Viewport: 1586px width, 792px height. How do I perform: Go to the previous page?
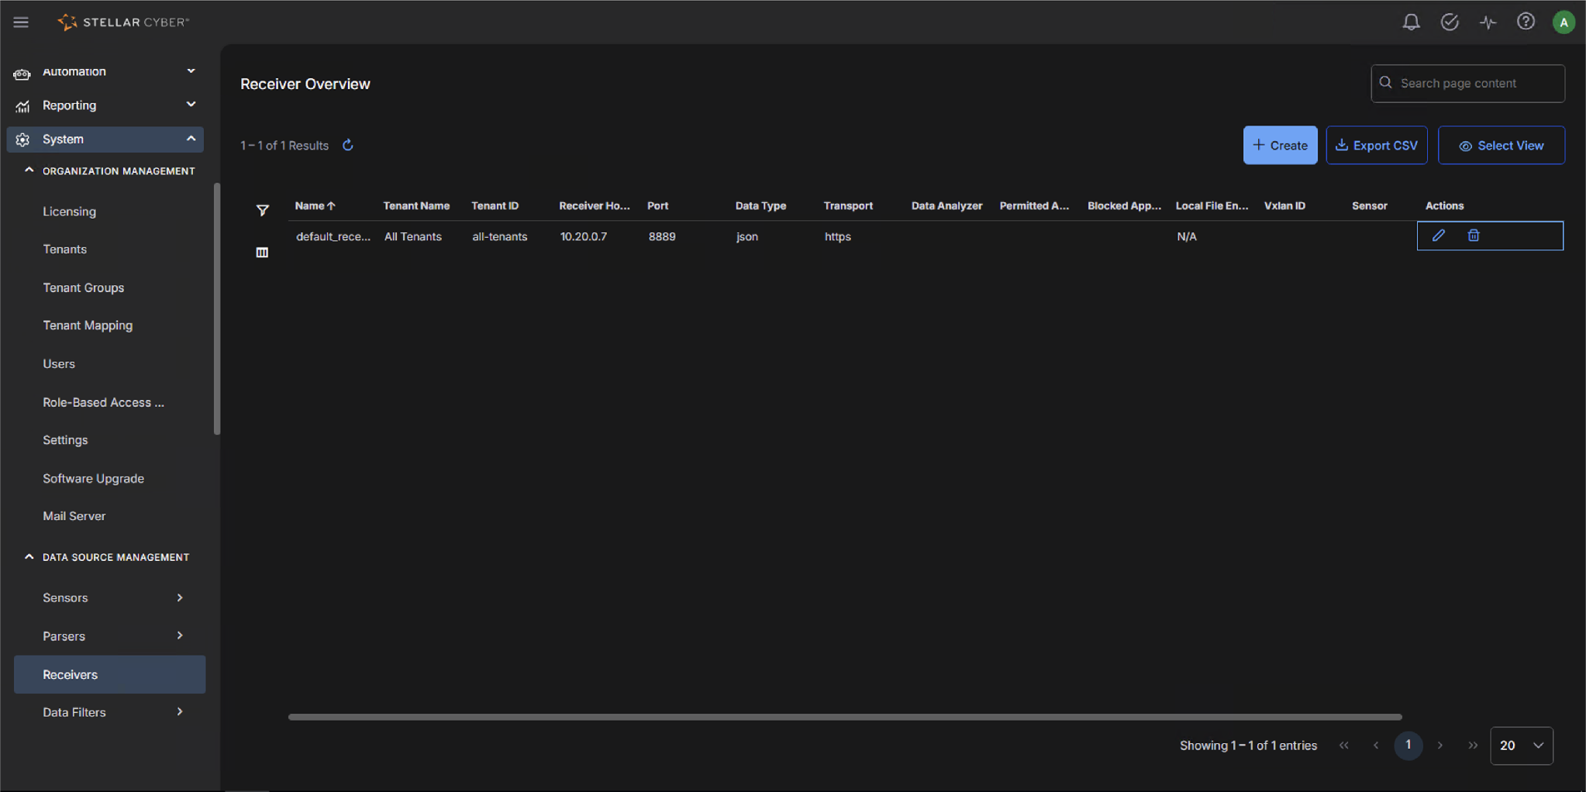[1376, 746]
